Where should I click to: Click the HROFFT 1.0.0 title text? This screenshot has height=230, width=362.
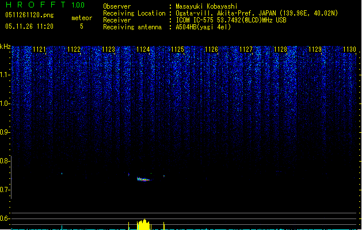click(45, 5)
